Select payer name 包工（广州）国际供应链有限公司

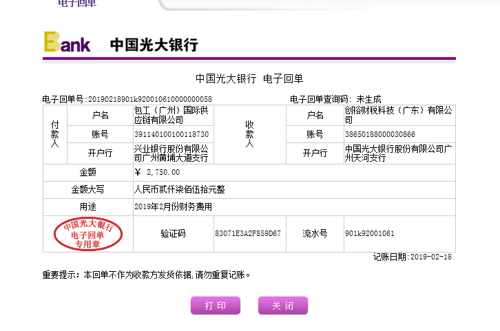click(171, 115)
